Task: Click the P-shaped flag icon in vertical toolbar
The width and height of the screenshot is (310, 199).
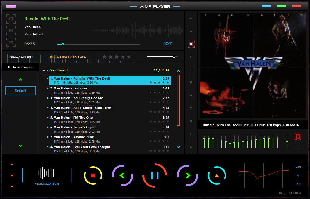Action: point(191,82)
